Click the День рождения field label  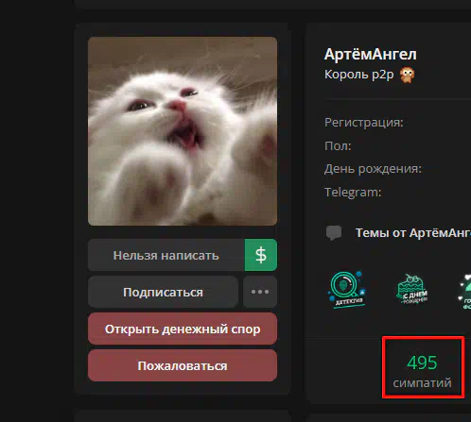(373, 169)
